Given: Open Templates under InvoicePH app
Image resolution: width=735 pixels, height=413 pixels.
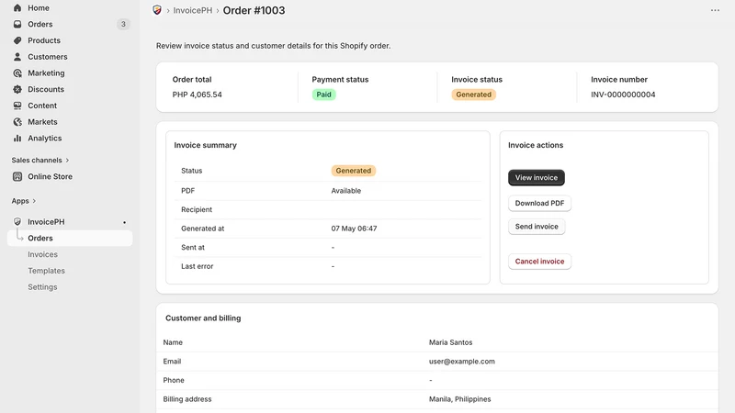Looking at the screenshot, I should pyautogui.click(x=47, y=271).
